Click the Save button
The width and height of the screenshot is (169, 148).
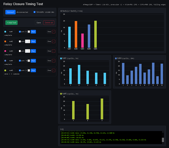pyautogui.click(x=38, y=22)
